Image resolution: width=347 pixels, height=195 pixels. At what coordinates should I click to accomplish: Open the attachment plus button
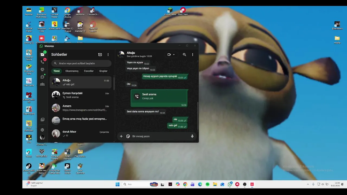point(121,136)
